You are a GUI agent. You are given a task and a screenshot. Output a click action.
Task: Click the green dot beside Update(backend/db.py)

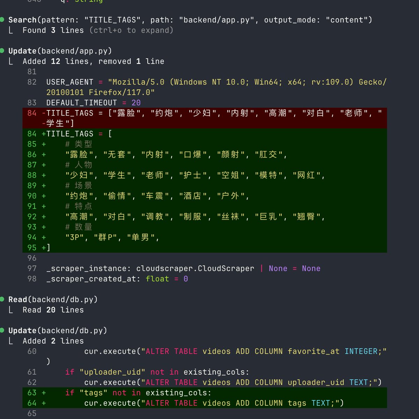click(2, 330)
